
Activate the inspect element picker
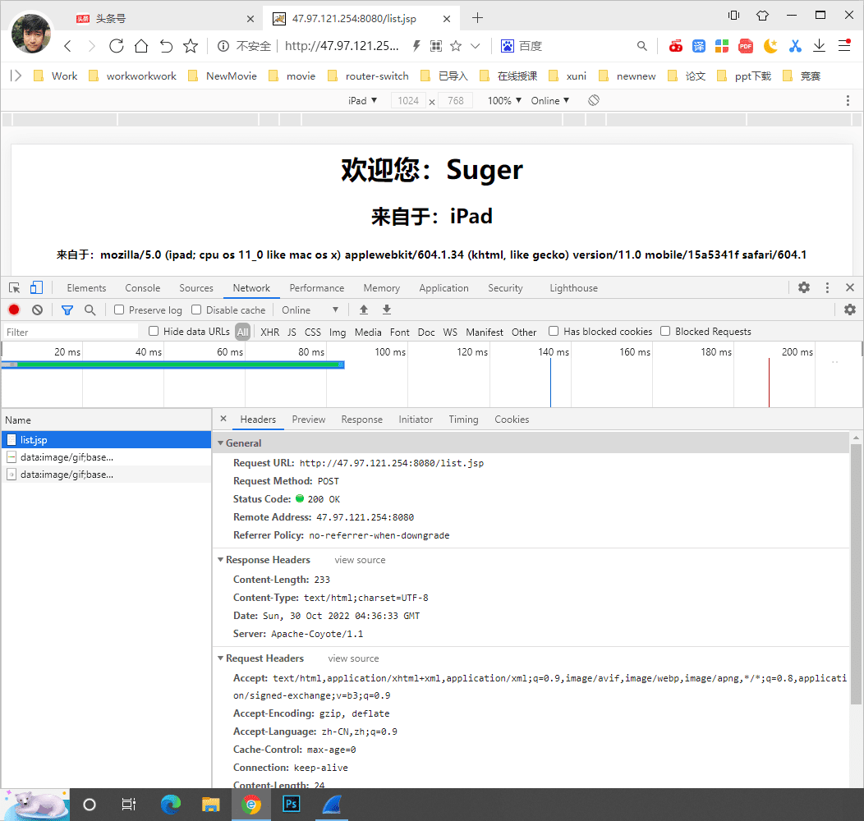(x=15, y=287)
